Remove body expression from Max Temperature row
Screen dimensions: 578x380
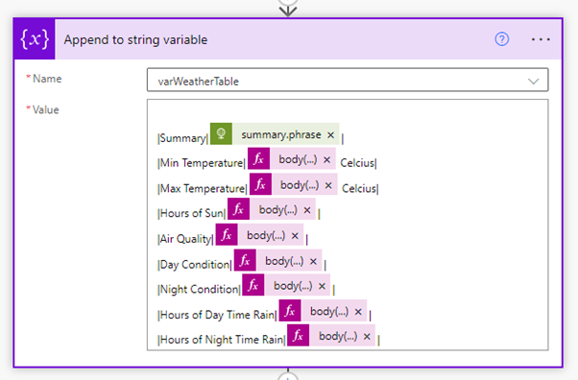click(328, 185)
